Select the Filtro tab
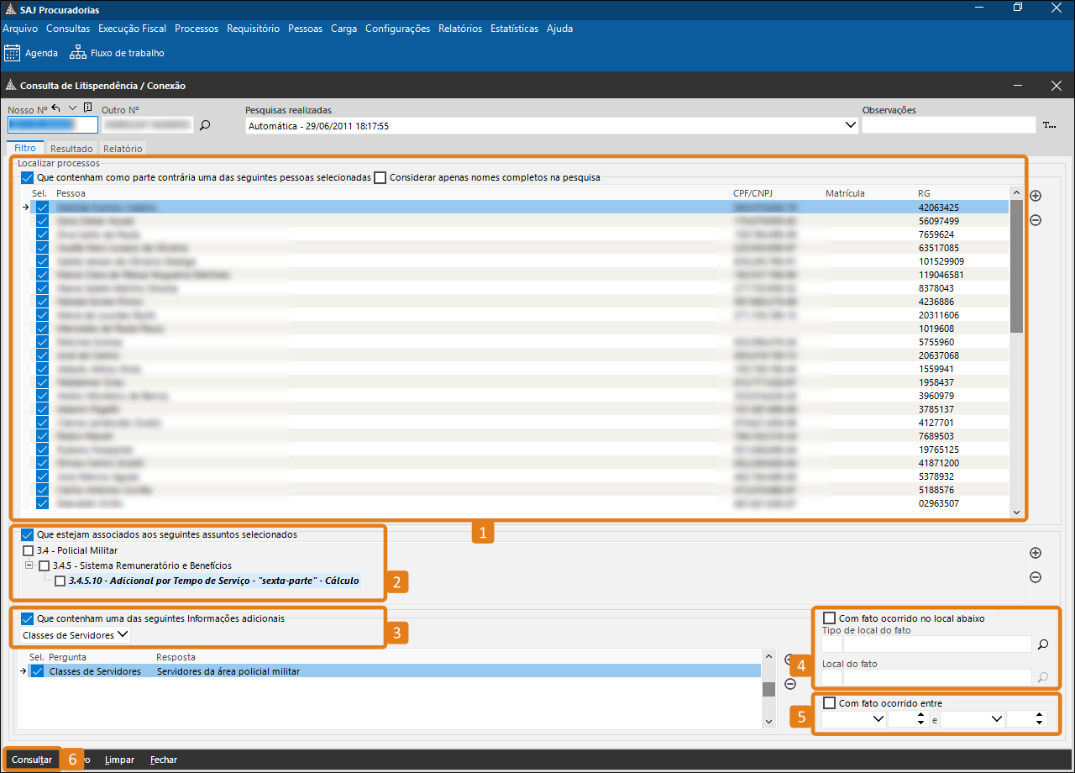This screenshot has height=773, width=1075. [25, 148]
